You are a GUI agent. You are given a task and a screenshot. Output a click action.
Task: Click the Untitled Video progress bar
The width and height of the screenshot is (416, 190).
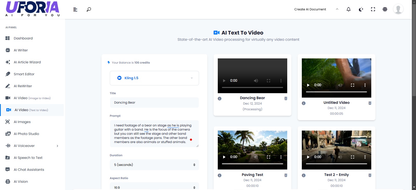pos(336,92)
